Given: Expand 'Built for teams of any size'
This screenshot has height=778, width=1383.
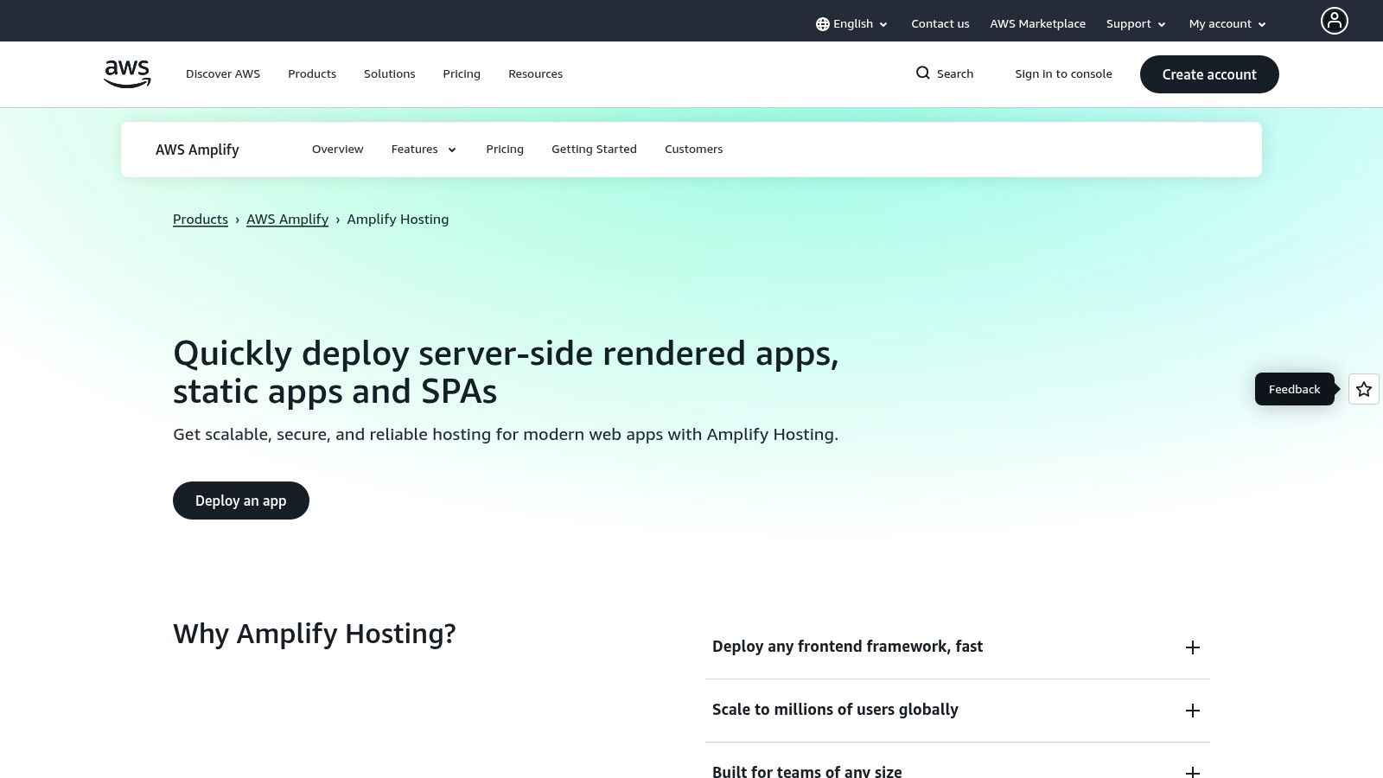Looking at the screenshot, I should [x=1193, y=772].
